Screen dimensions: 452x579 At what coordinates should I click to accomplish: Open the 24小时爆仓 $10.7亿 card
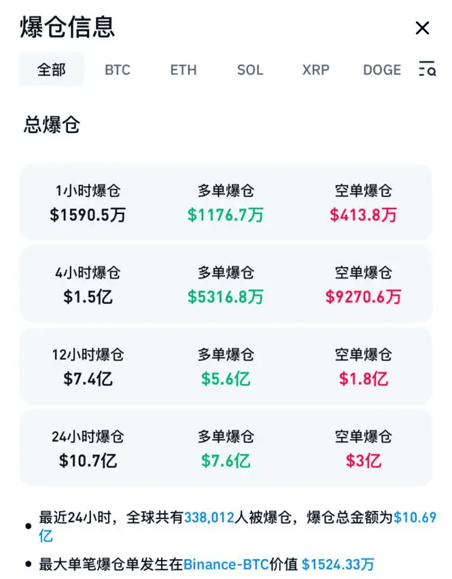click(x=88, y=448)
